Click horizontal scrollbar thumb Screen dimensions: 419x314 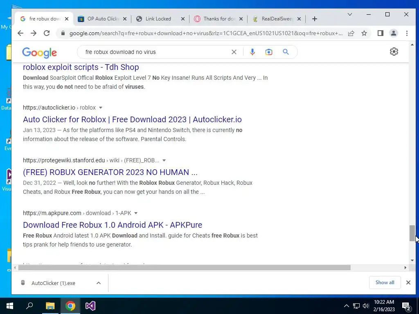pos(185,267)
